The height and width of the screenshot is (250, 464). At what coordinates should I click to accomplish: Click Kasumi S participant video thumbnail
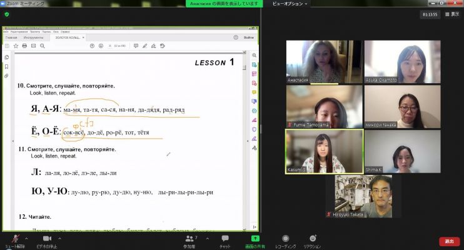click(325, 151)
